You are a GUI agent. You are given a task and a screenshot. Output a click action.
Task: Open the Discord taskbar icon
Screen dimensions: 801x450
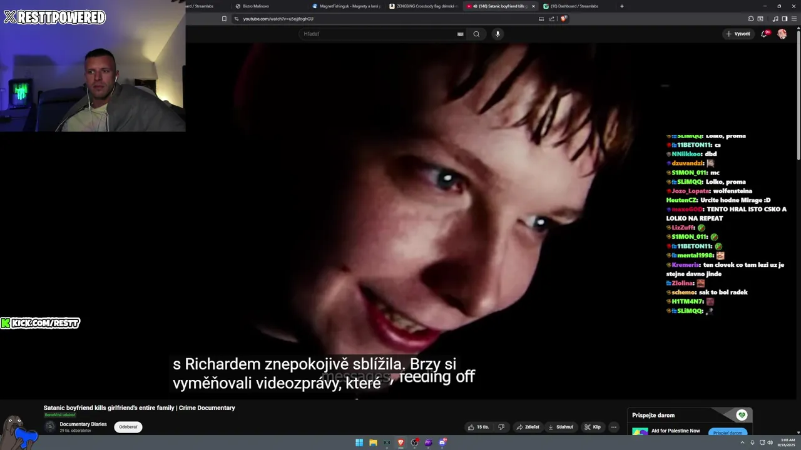click(x=443, y=442)
